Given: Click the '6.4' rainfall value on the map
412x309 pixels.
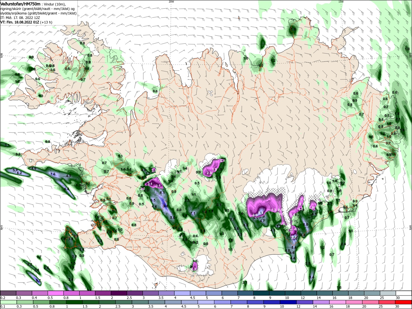Looking at the screenshot, I should point(67,189).
